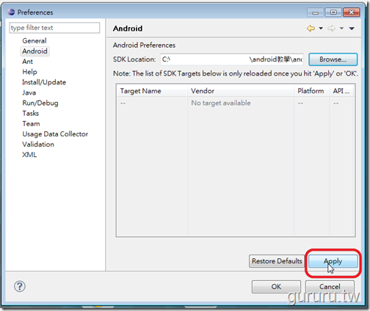The height and width of the screenshot is (311, 370).
Task: Select General in preferences tree
Action: tap(35, 40)
